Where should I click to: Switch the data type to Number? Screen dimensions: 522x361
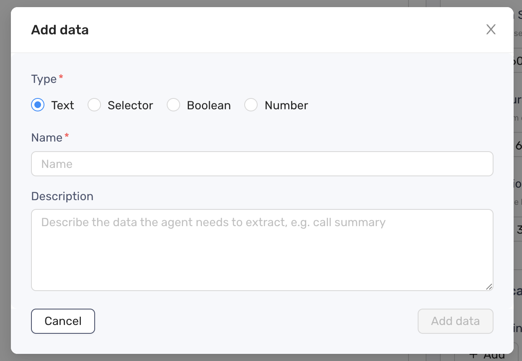(251, 105)
